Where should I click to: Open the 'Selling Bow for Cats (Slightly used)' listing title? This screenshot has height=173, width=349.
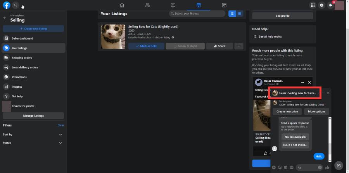(153, 26)
